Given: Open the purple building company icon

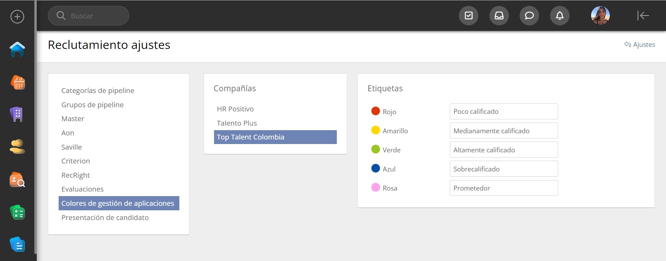Looking at the screenshot, I should coord(17,114).
